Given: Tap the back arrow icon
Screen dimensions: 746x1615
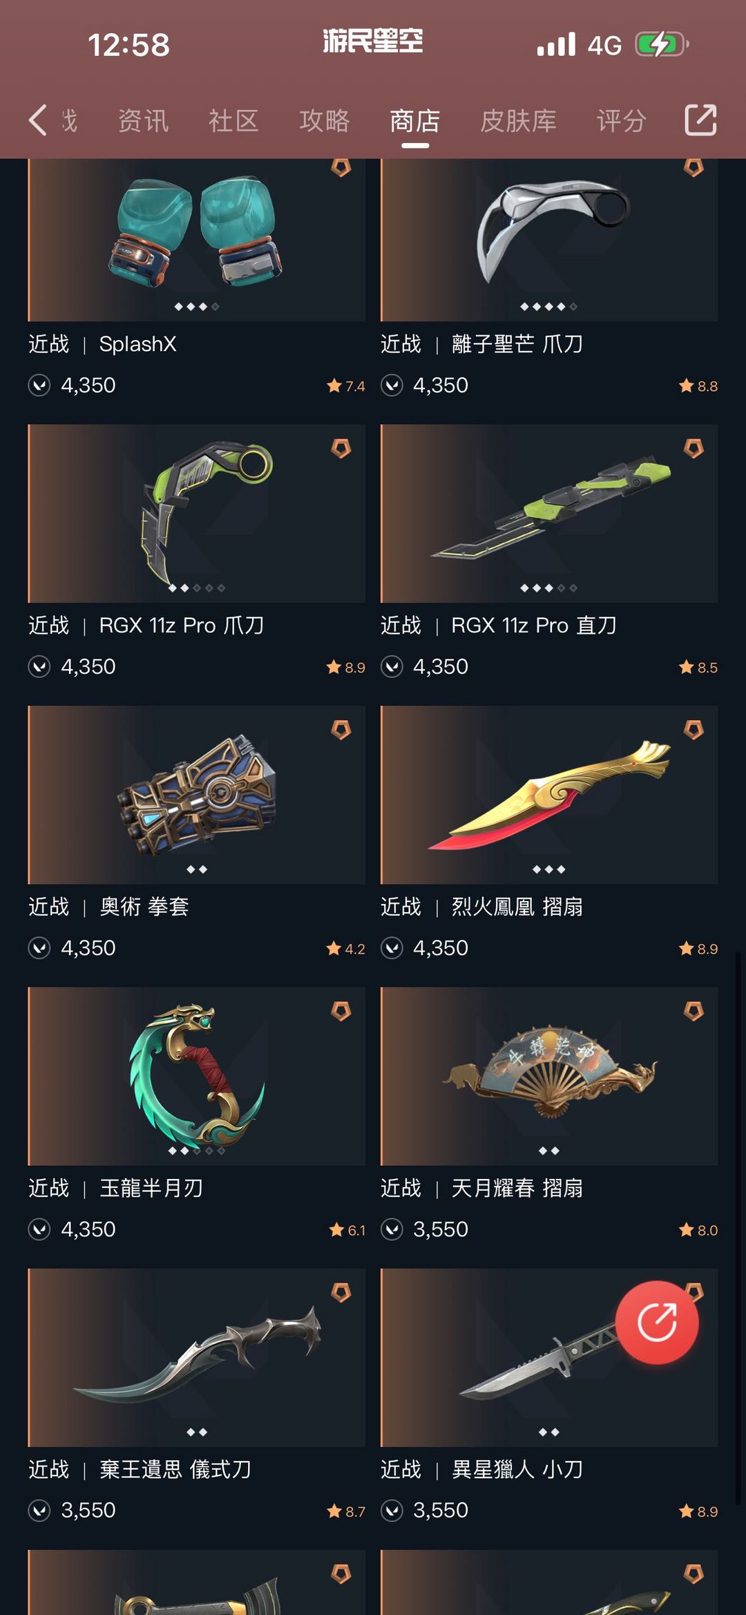Looking at the screenshot, I should (x=38, y=120).
